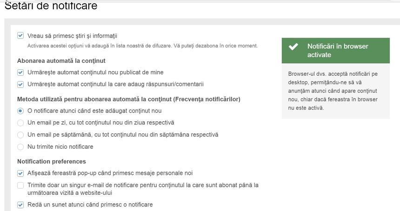Viewport: 400px width, 211px height.
Task: Click the label text 'cu tot conținutul nou din ziua respectivă'
Action: click(123, 123)
